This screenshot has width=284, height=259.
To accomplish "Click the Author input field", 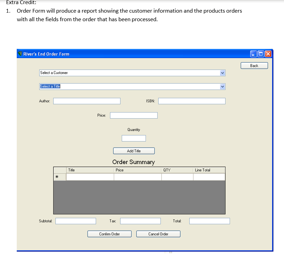I will click(x=86, y=101).
